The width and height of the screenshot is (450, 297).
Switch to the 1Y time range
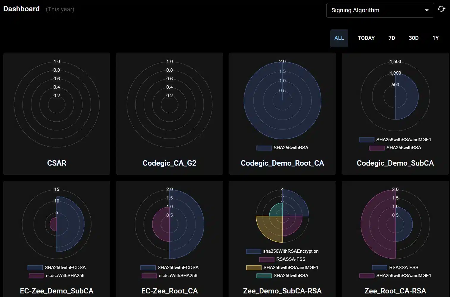435,38
